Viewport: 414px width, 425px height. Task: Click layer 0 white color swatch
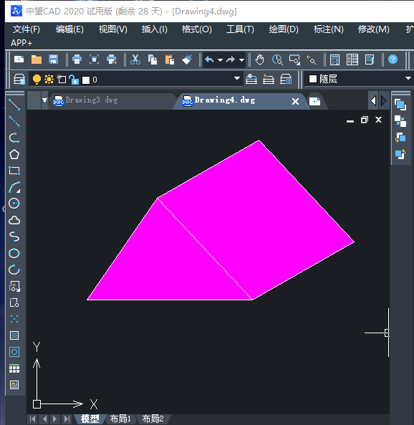point(86,80)
